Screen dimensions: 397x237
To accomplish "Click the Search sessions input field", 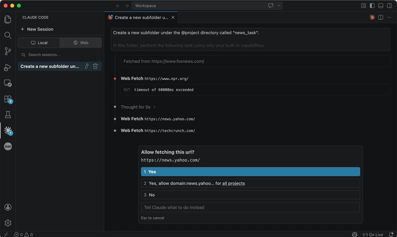I will (60, 55).
